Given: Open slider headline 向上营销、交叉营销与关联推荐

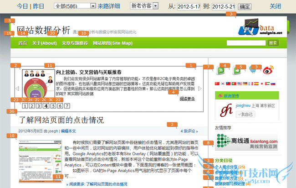Looking at the screenshot, I should point(89,72).
